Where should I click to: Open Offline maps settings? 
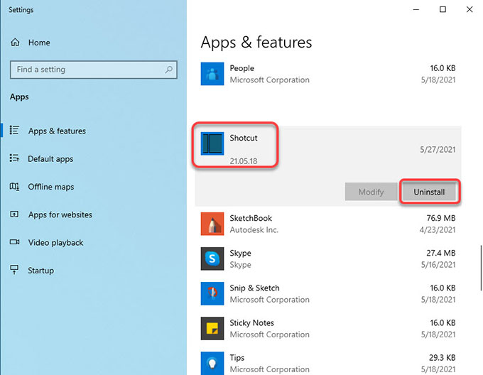(51, 187)
